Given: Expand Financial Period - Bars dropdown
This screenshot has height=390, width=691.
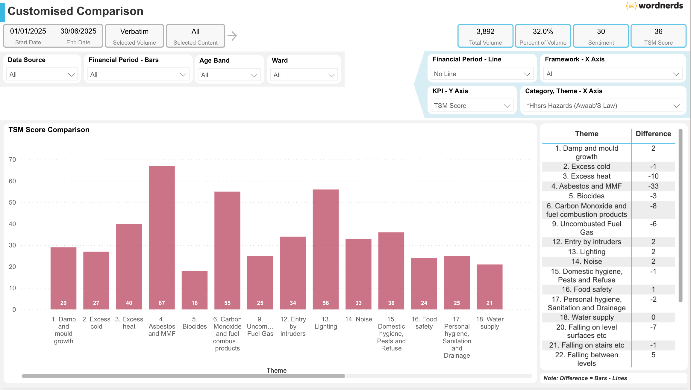Looking at the screenshot, I should (138, 74).
